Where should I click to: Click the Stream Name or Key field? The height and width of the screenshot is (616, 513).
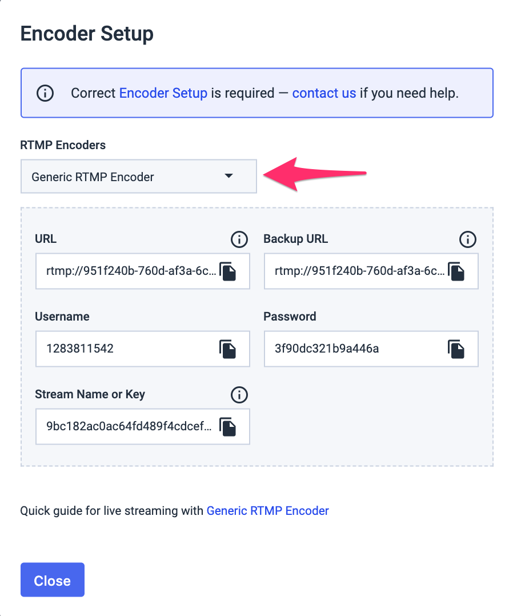[129, 426]
